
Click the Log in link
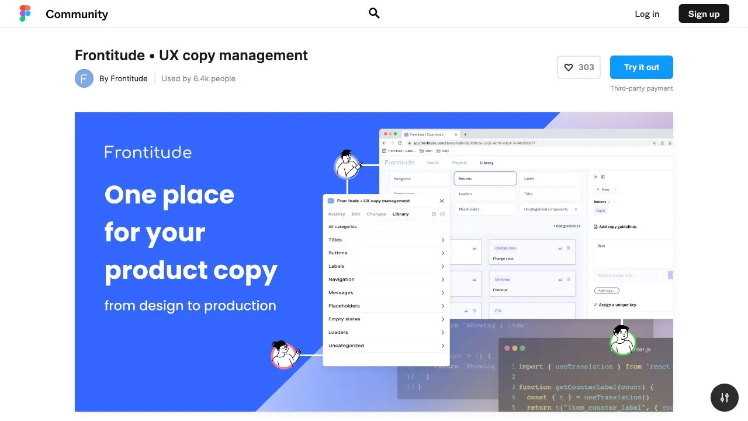click(647, 14)
